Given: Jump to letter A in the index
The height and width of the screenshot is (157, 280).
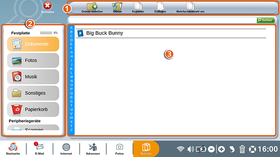Looking at the screenshot, I should pyautogui.click(x=72, y=28).
